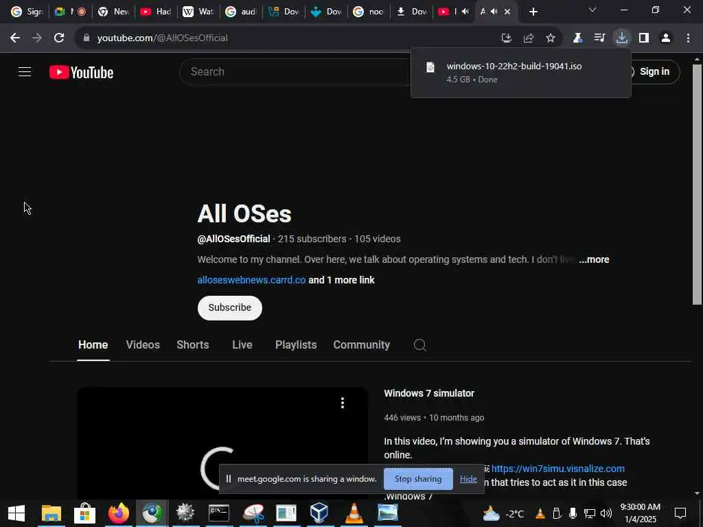Close the active YouTube tab

[x=507, y=12]
